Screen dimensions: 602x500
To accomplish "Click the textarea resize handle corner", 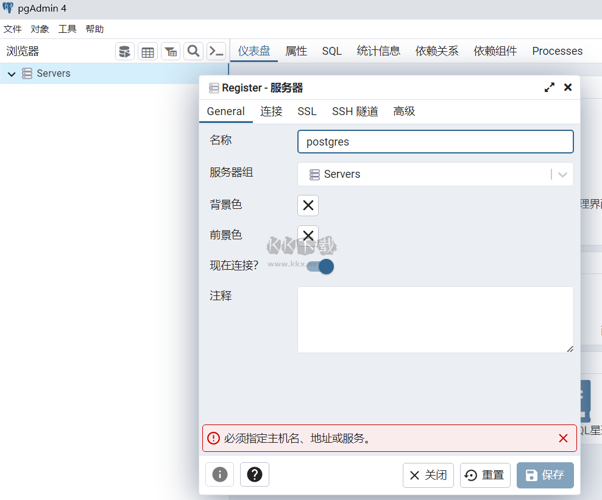I will [570, 349].
